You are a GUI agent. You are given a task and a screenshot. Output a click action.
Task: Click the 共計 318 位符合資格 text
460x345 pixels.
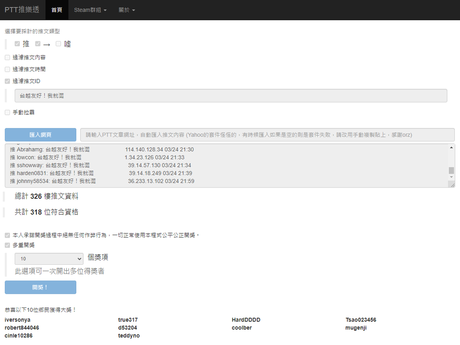point(47,212)
